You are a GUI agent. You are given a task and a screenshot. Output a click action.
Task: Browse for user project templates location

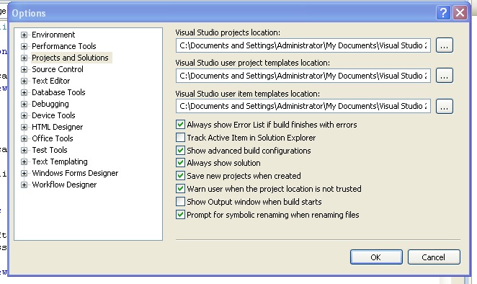point(445,76)
